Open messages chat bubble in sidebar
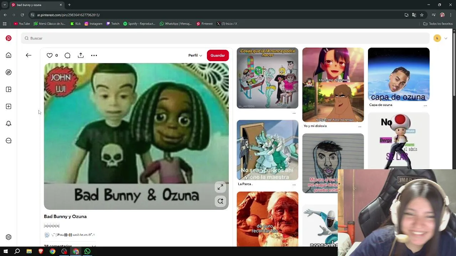Screen dimensions: 456x256 [x=9, y=140]
